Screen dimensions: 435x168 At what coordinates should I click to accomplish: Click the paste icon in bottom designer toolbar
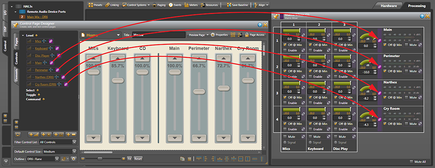pos(190,158)
